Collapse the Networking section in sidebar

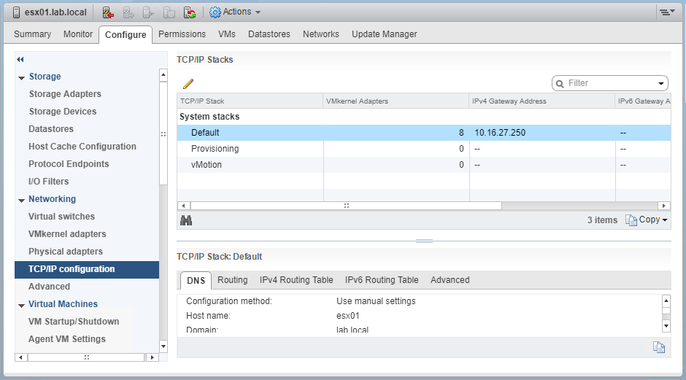(x=21, y=200)
